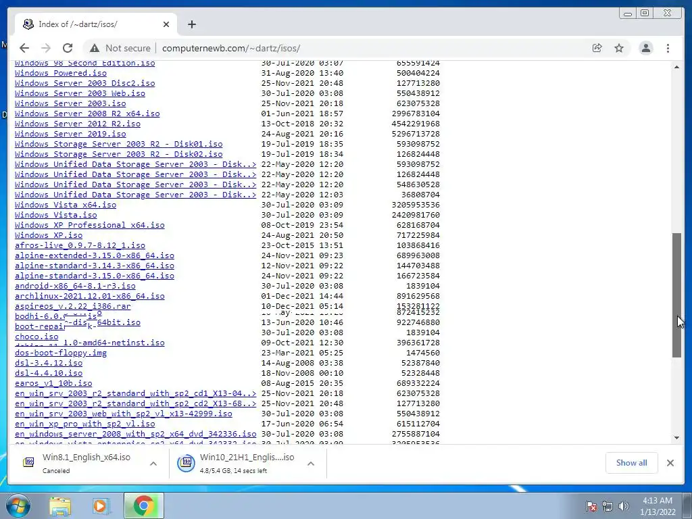Open the Chrome profile avatar icon
The width and height of the screenshot is (692, 519).
coord(646,48)
